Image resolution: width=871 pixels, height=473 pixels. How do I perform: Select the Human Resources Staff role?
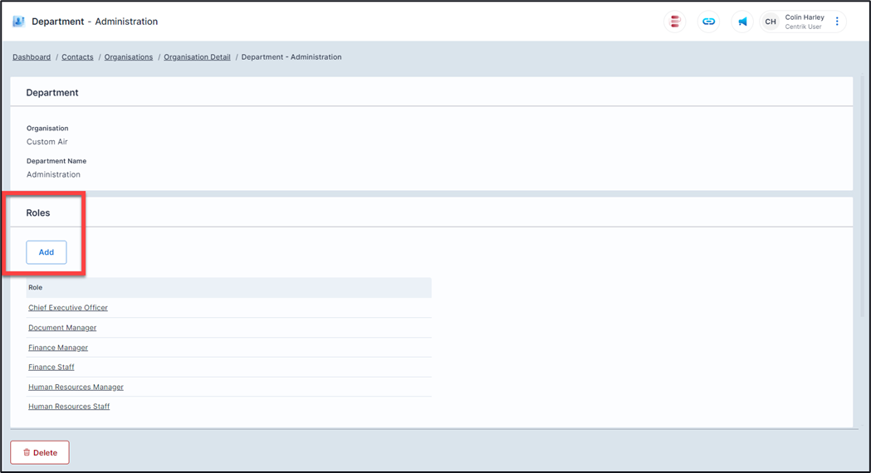[69, 407]
